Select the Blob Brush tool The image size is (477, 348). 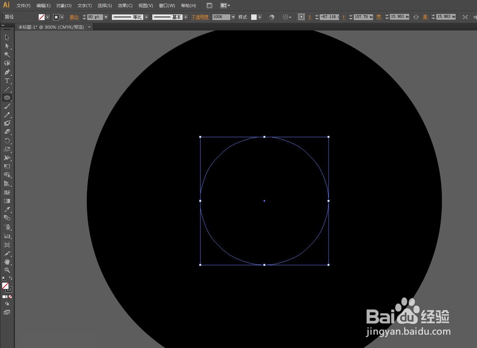tap(7, 123)
